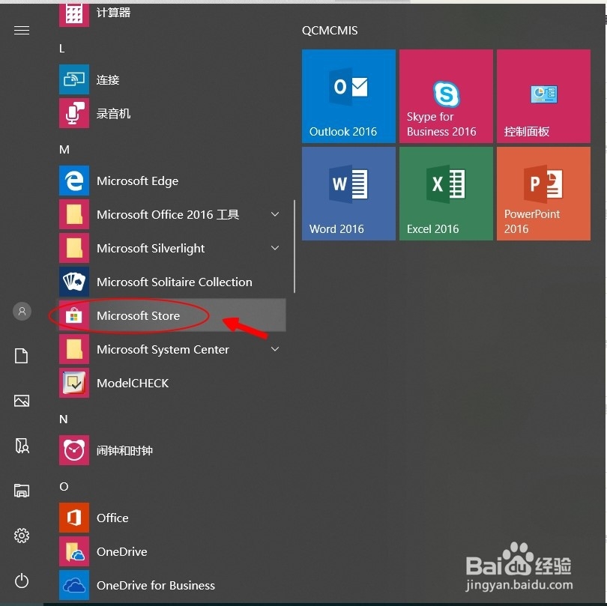This screenshot has width=607, height=606.
Task: Open the hamburger menu at top left
Action: click(22, 30)
